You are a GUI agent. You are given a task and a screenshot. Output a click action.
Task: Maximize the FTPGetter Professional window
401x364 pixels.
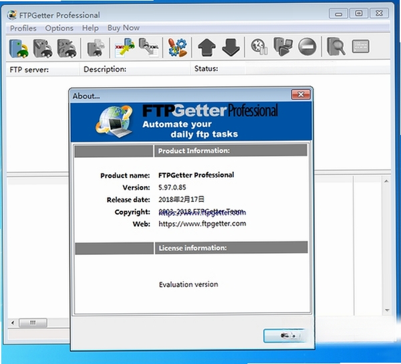358,13
